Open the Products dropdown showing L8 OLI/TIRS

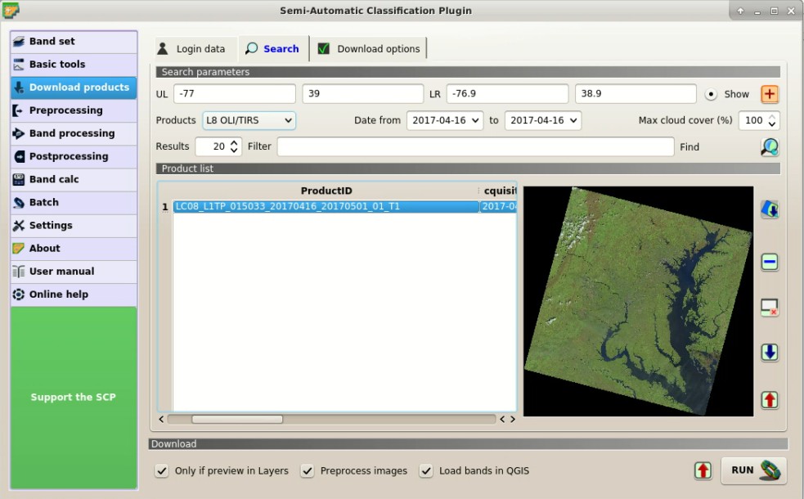249,120
